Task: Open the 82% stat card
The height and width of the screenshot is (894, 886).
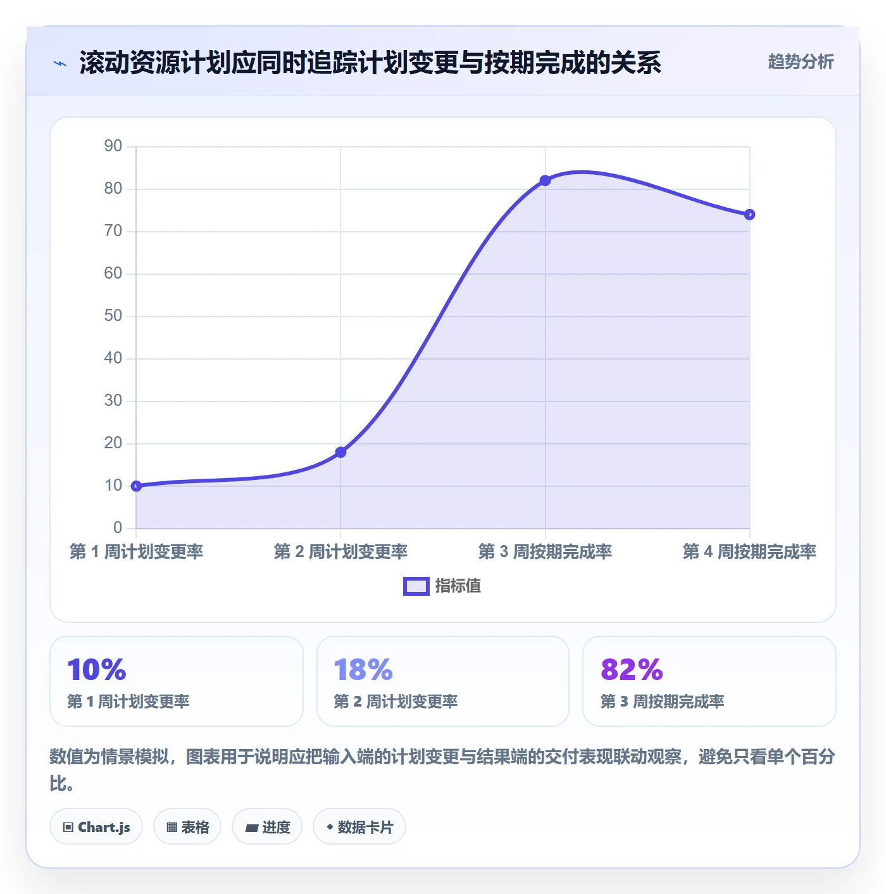Action: tap(709, 681)
